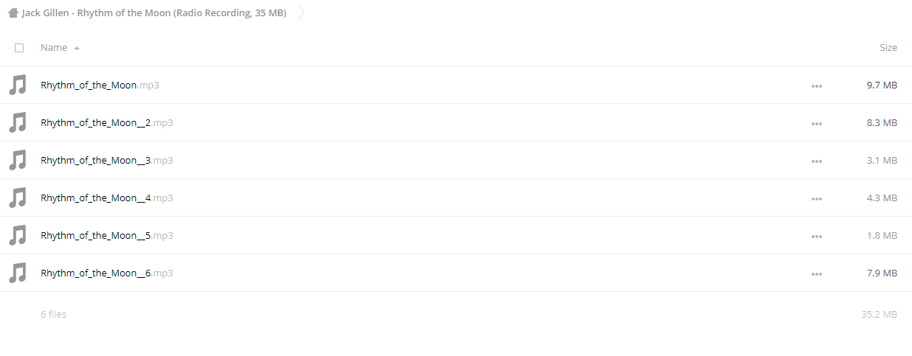Open Rhythm_of_the_Moon__2.mp3 file
Image resolution: width=912 pixels, height=356 pixels.
(x=107, y=122)
